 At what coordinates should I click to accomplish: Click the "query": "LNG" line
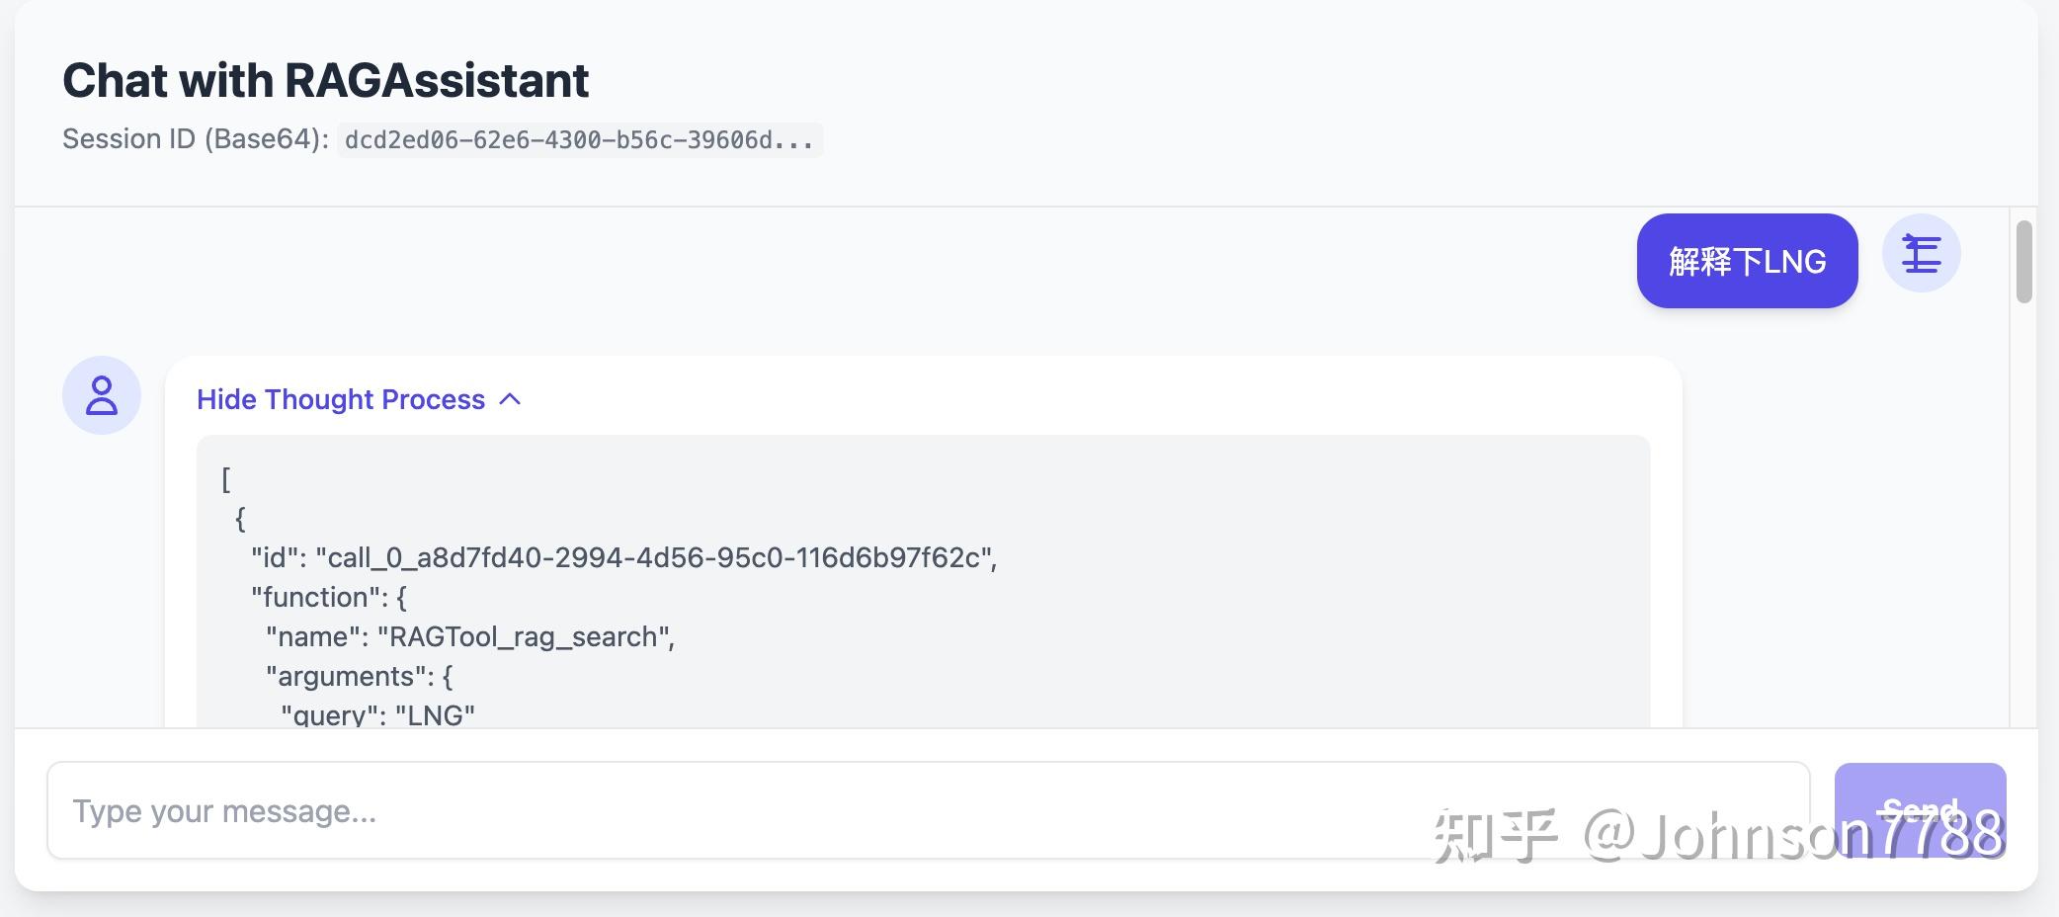(377, 714)
